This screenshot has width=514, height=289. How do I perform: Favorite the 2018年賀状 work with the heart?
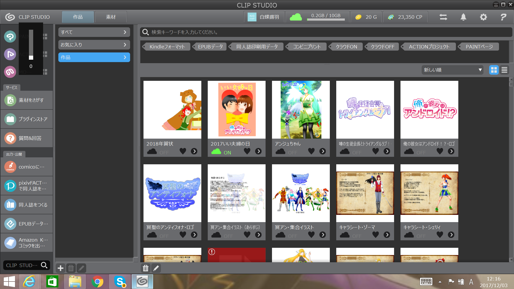[x=183, y=151]
